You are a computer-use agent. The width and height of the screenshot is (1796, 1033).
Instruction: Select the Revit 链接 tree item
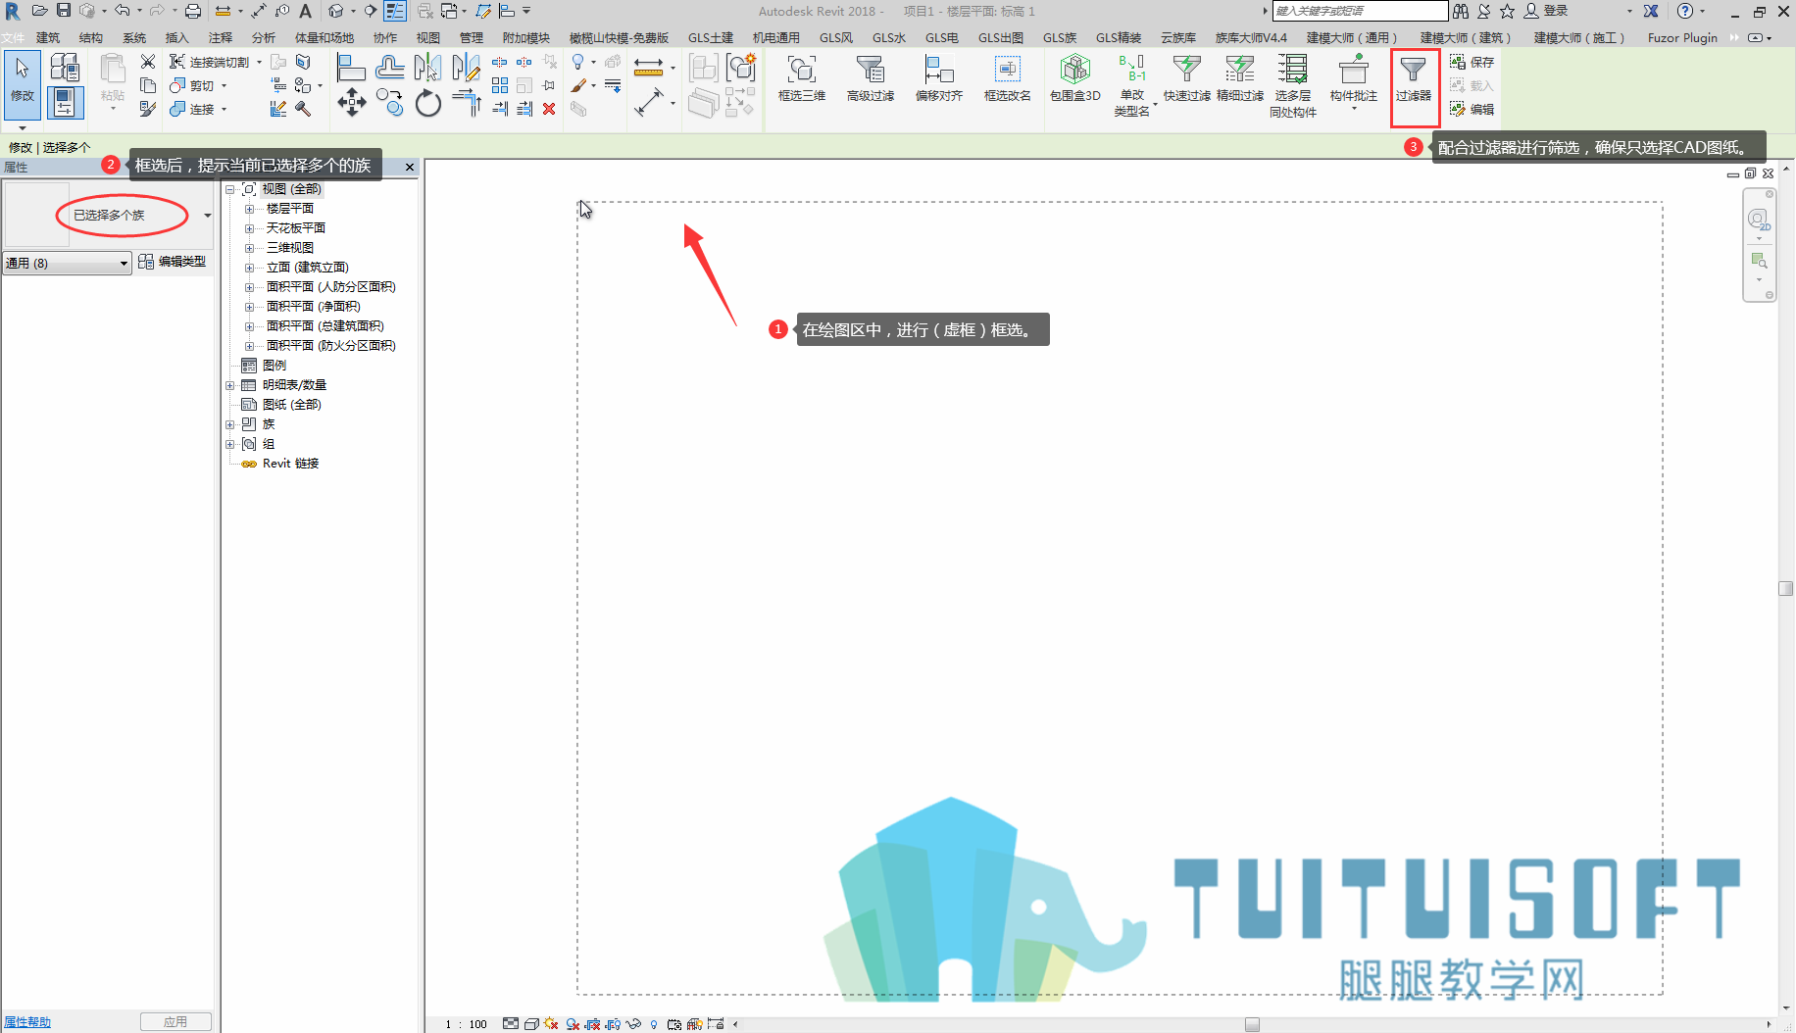point(290,464)
